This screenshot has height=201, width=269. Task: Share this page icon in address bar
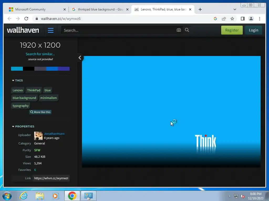224,19
